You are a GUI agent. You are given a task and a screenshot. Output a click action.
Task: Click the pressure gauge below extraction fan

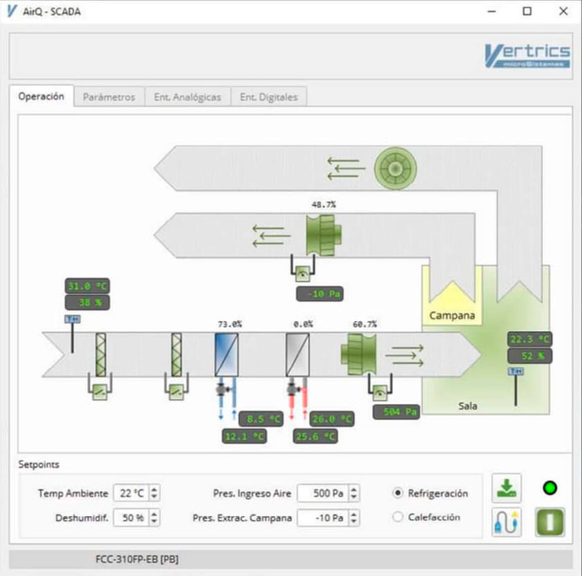[303, 272]
